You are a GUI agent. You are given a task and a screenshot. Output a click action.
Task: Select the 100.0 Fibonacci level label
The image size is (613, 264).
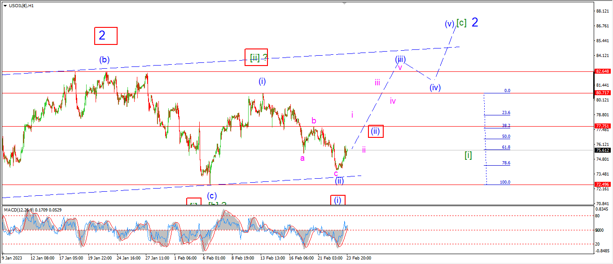(505, 182)
